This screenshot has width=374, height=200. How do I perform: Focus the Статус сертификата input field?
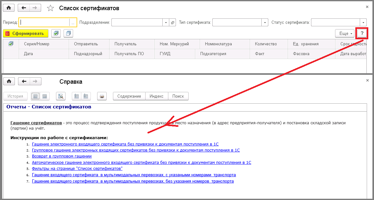tap(336, 23)
